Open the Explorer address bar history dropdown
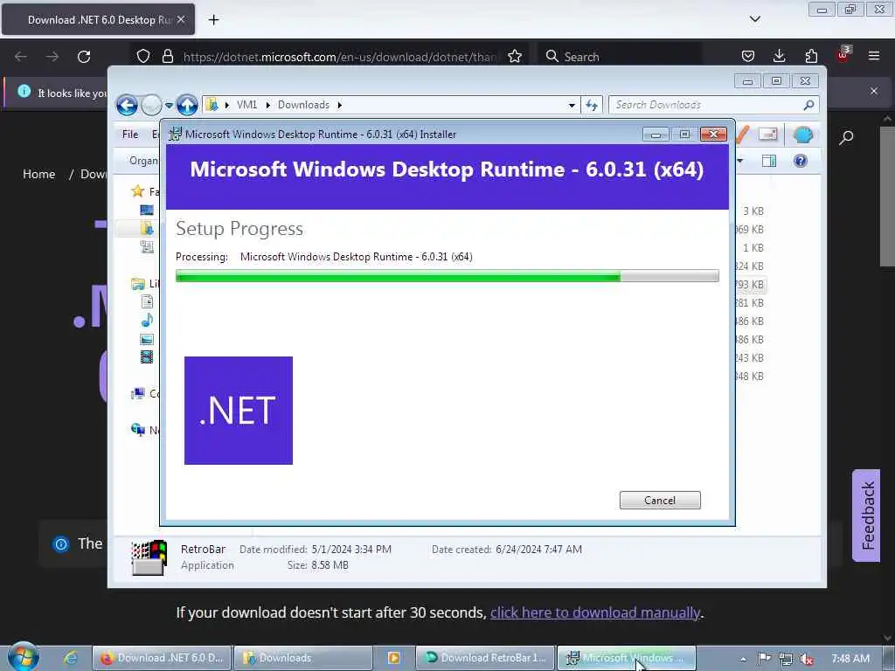The width and height of the screenshot is (895, 671). pos(572,106)
